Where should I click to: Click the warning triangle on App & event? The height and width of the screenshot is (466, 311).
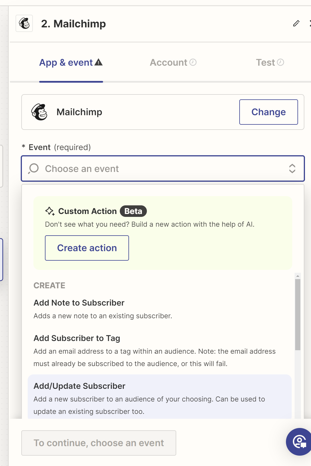pos(98,62)
